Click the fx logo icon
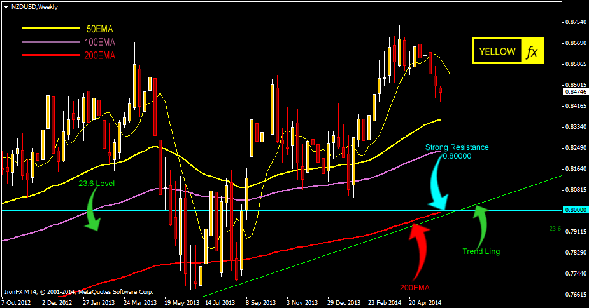589x308 pixels. (532, 51)
